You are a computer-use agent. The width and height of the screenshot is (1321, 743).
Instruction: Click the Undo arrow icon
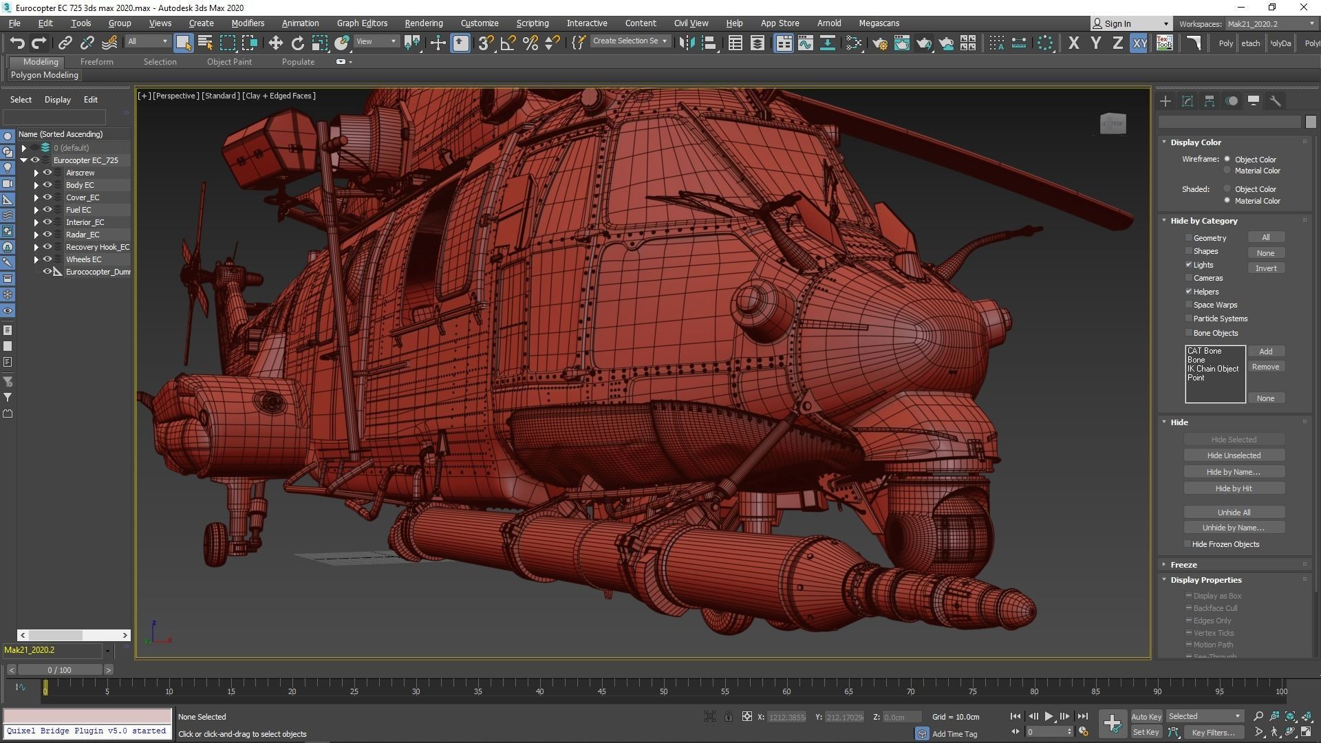(x=17, y=43)
